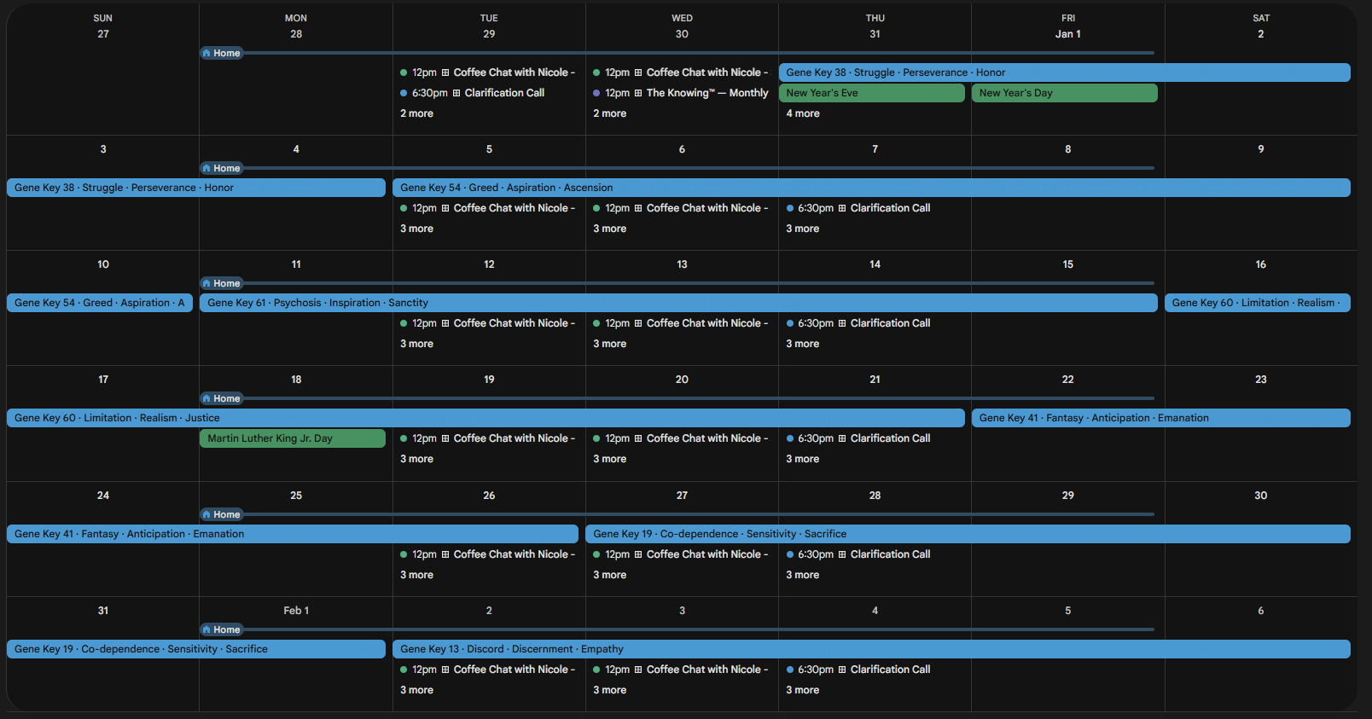This screenshot has width=1372, height=719.
Task: Open Gene Key 54 Greed Aspiration Ascension bar
Action: pyautogui.click(x=871, y=188)
